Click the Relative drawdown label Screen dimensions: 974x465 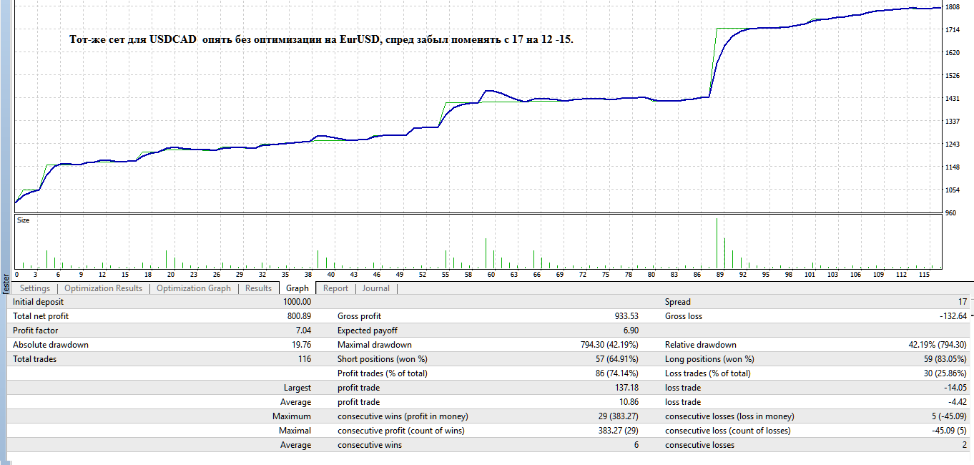point(701,345)
